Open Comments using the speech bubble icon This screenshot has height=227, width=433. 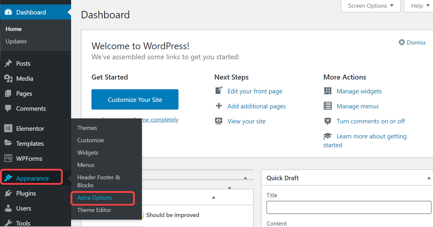coord(9,109)
